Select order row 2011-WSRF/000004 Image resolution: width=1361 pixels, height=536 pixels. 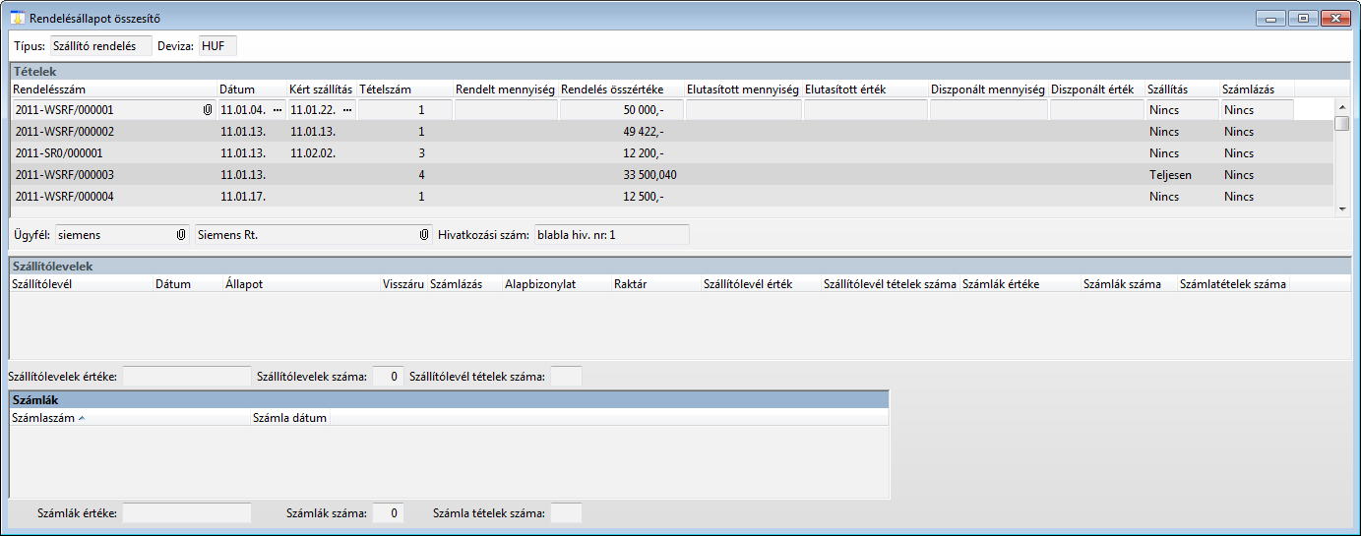coord(671,197)
